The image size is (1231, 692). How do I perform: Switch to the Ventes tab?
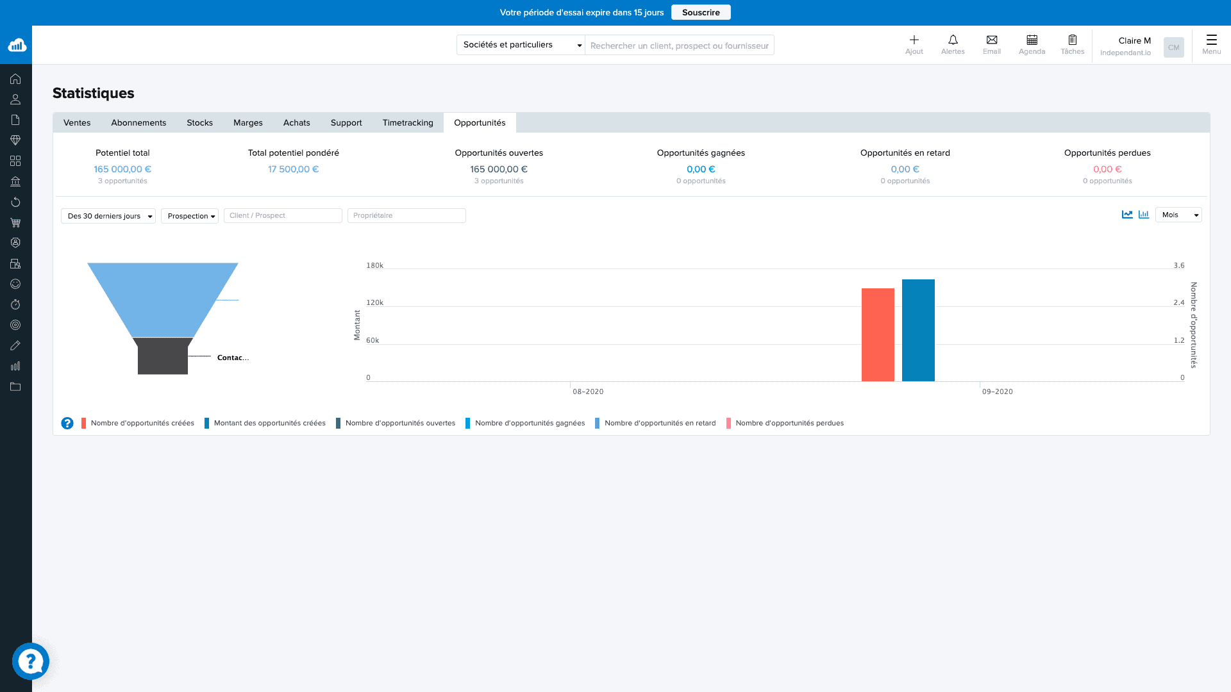[x=77, y=122]
